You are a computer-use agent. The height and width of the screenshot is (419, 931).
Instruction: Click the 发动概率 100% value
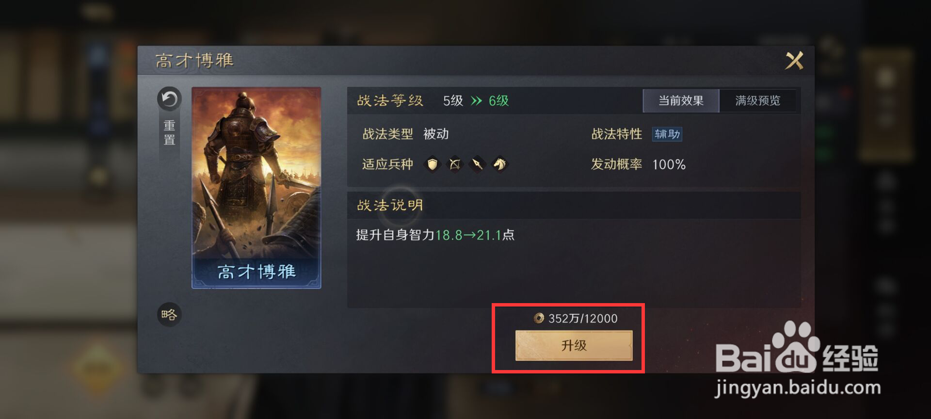pyautogui.click(x=669, y=164)
